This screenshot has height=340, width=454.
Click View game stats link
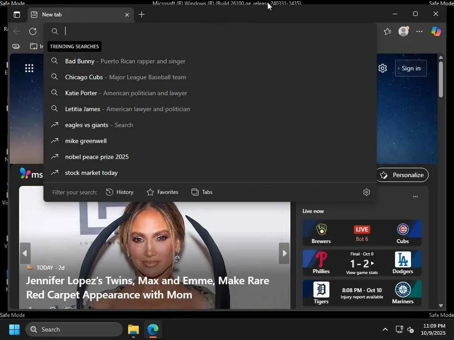(x=362, y=273)
